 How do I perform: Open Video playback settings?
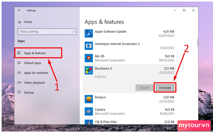tap(34, 83)
